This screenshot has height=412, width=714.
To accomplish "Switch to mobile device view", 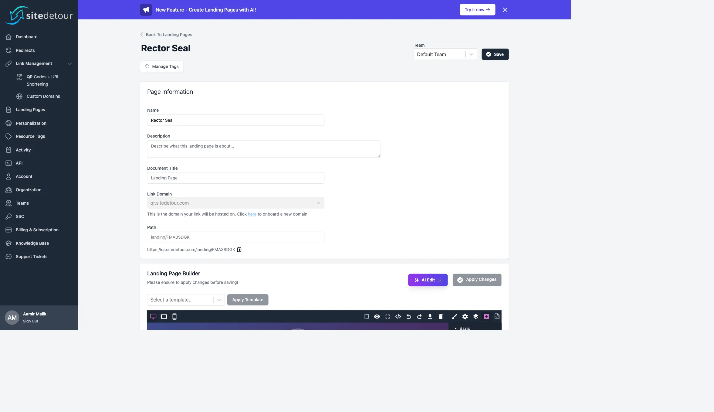I will click(x=174, y=316).
